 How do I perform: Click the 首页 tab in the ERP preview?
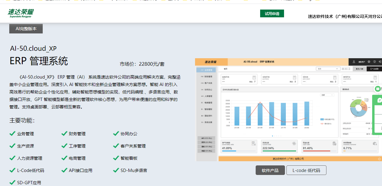[225, 69]
